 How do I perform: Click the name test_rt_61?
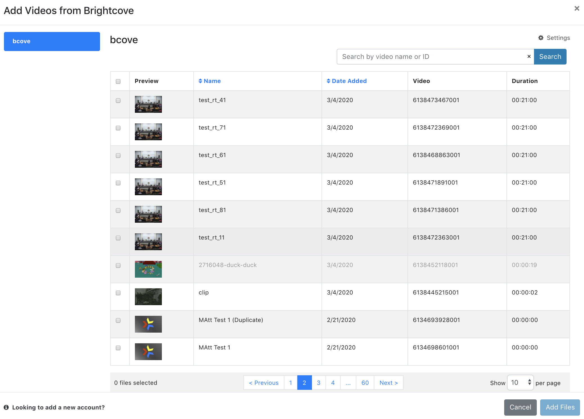(212, 155)
